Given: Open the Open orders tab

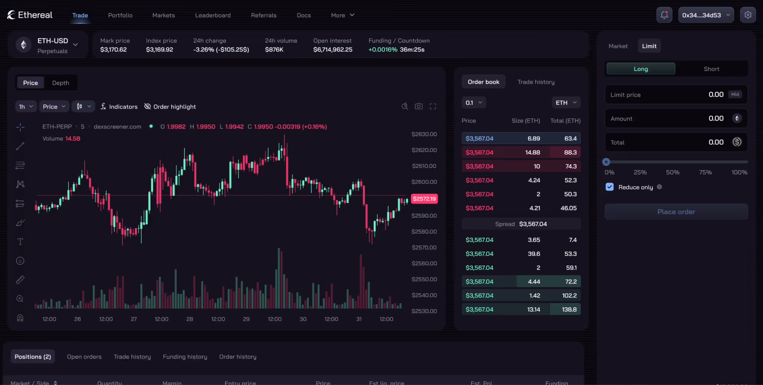Looking at the screenshot, I should click(x=84, y=357).
